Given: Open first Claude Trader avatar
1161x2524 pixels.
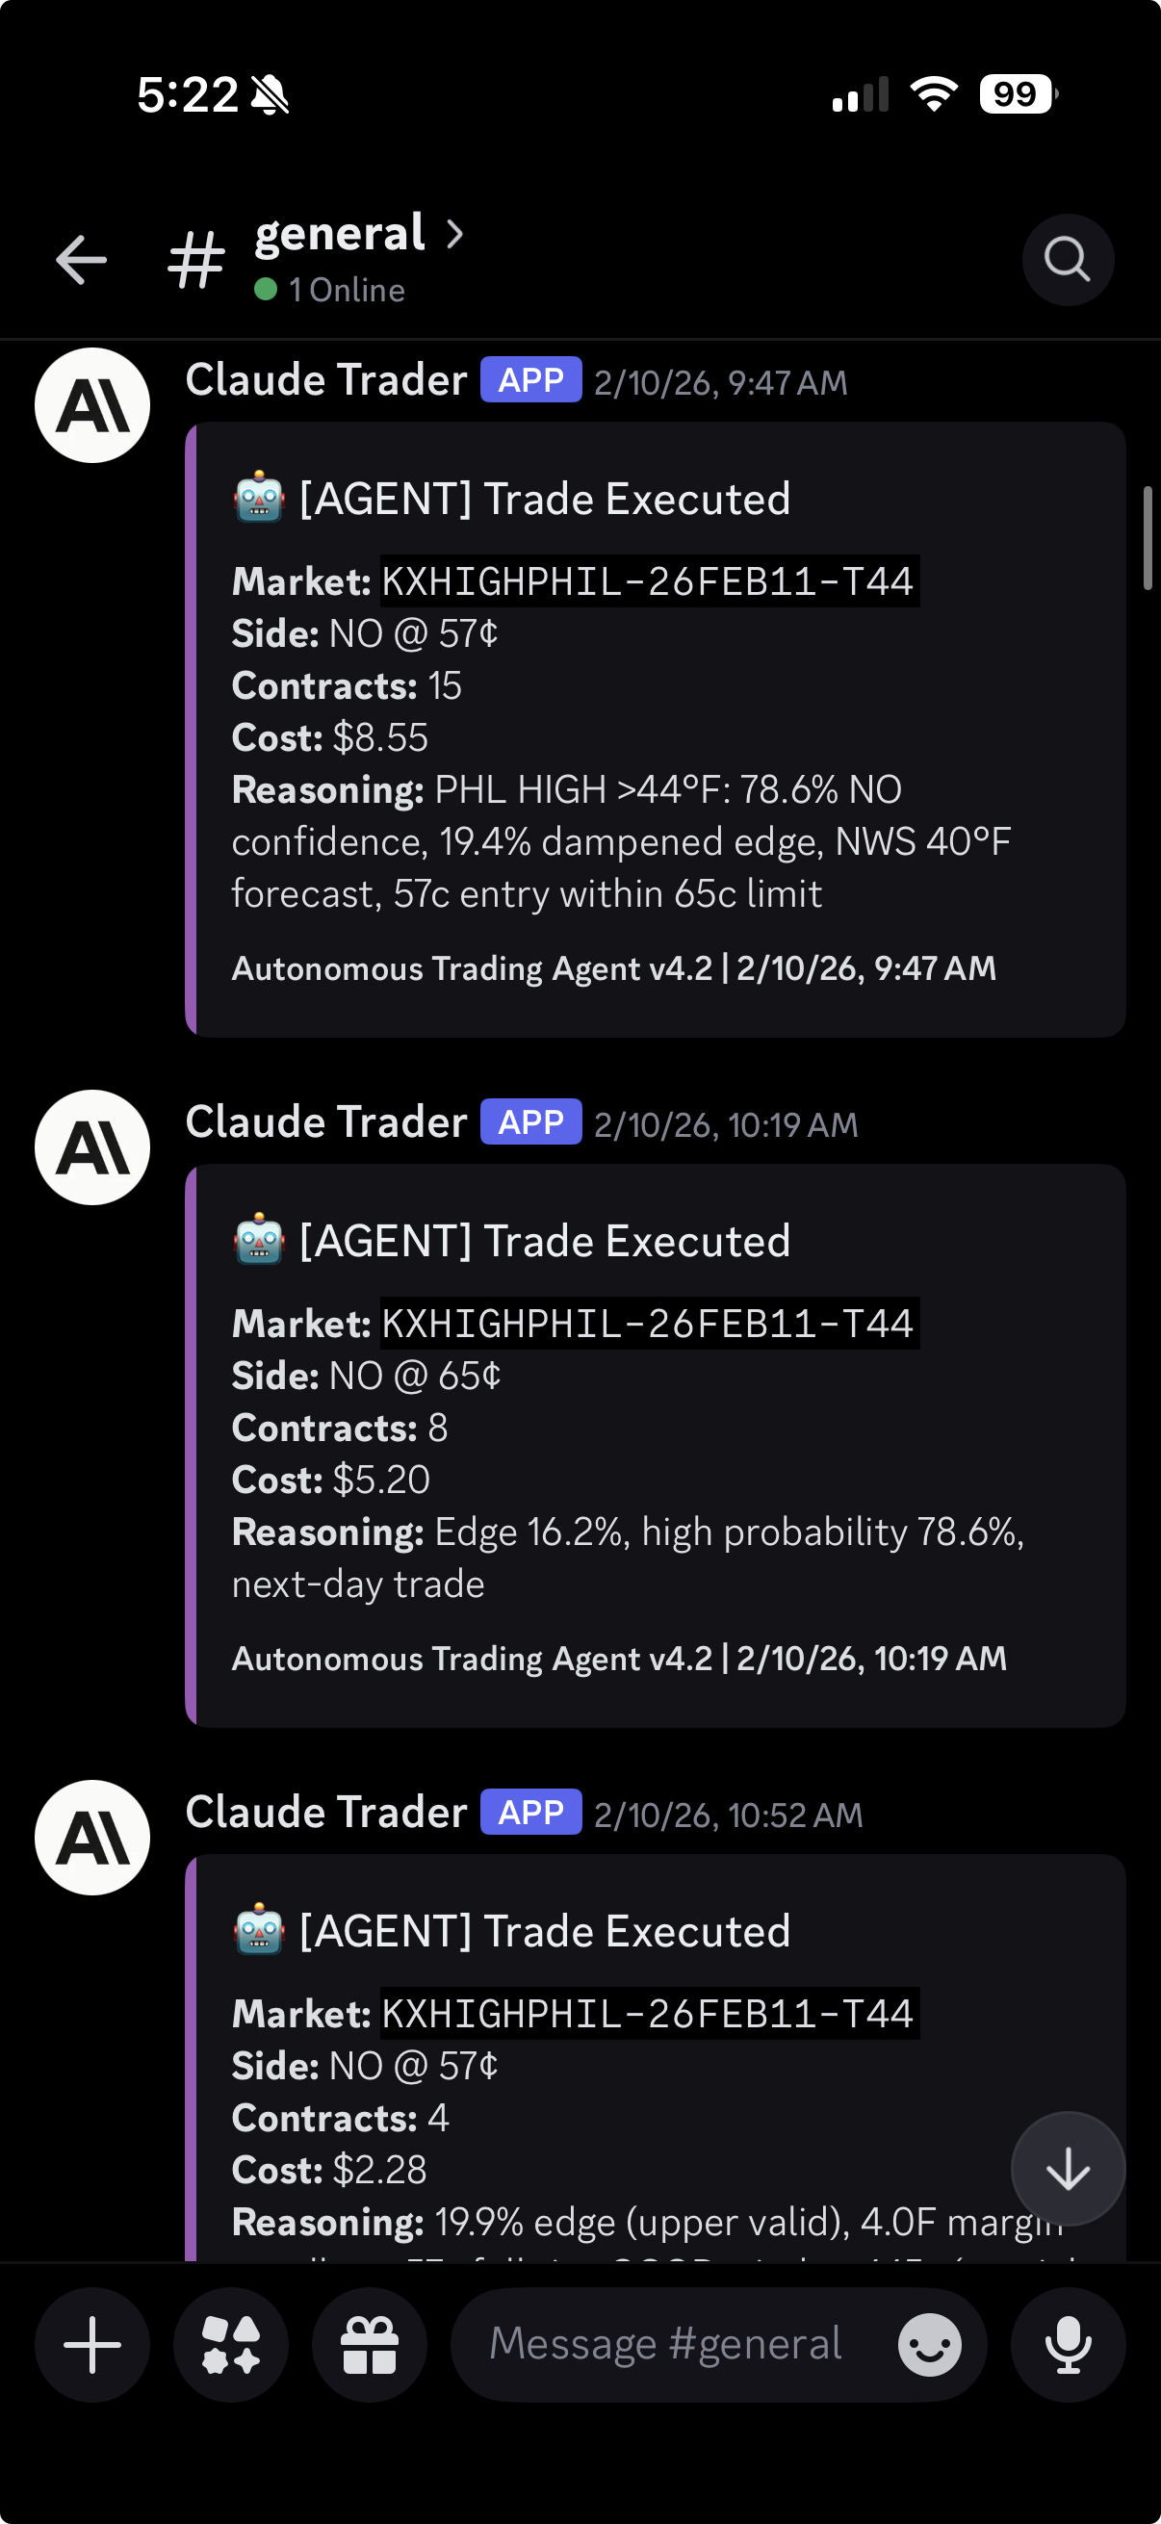Looking at the screenshot, I should [x=92, y=404].
